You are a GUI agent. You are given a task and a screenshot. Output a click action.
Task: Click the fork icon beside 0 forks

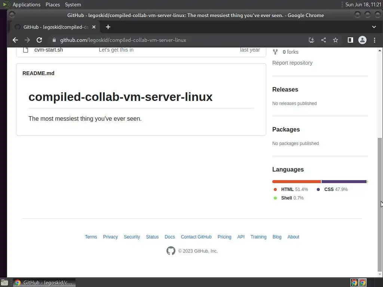(x=275, y=52)
